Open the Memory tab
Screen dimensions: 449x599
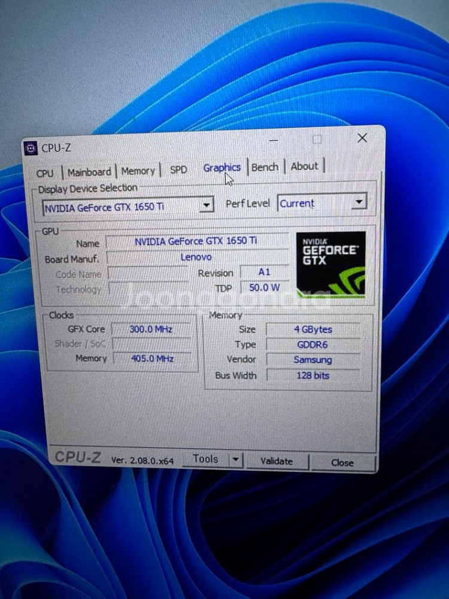[x=138, y=171]
